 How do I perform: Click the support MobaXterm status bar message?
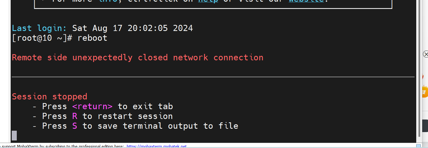pyautogui.click(x=63, y=146)
